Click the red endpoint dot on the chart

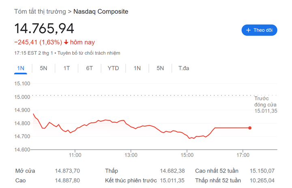click(250, 128)
